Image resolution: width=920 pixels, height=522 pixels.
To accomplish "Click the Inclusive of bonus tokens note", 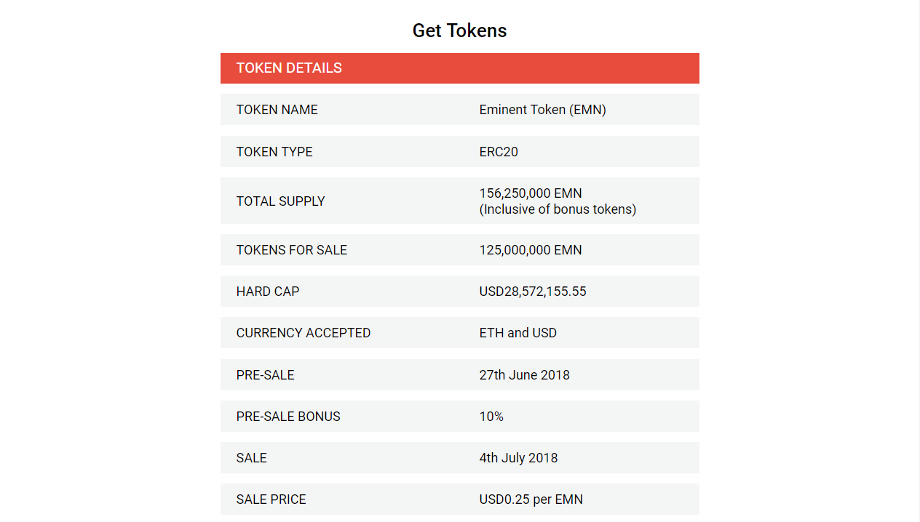I will click(x=558, y=209).
